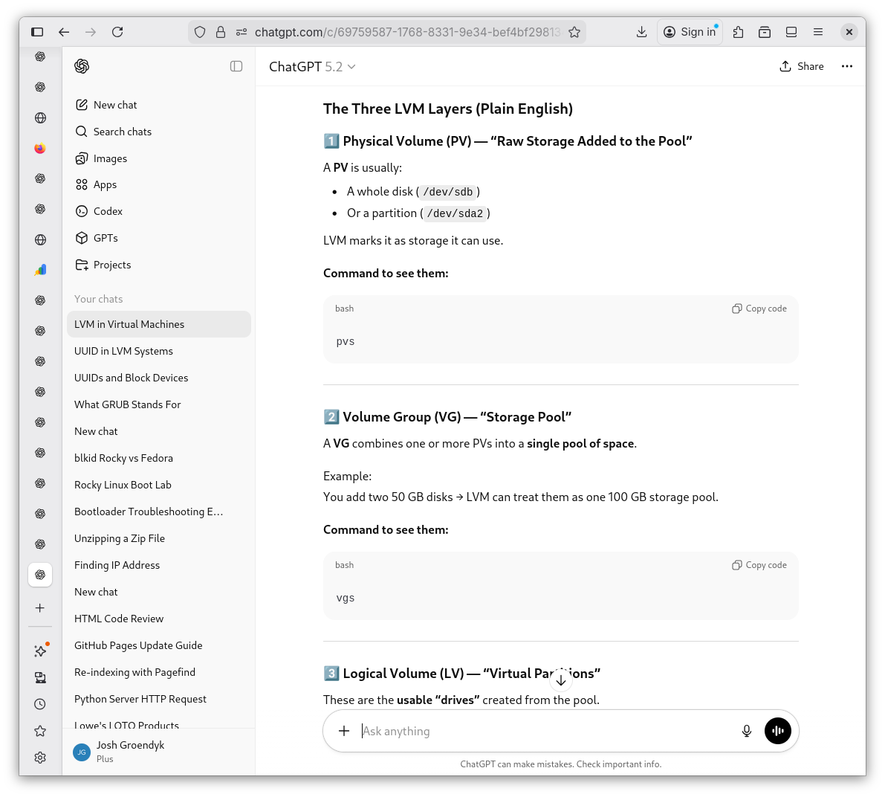The height and width of the screenshot is (797, 885).
Task: Open the Codex sidebar item
Action: (x=108, y=211)
